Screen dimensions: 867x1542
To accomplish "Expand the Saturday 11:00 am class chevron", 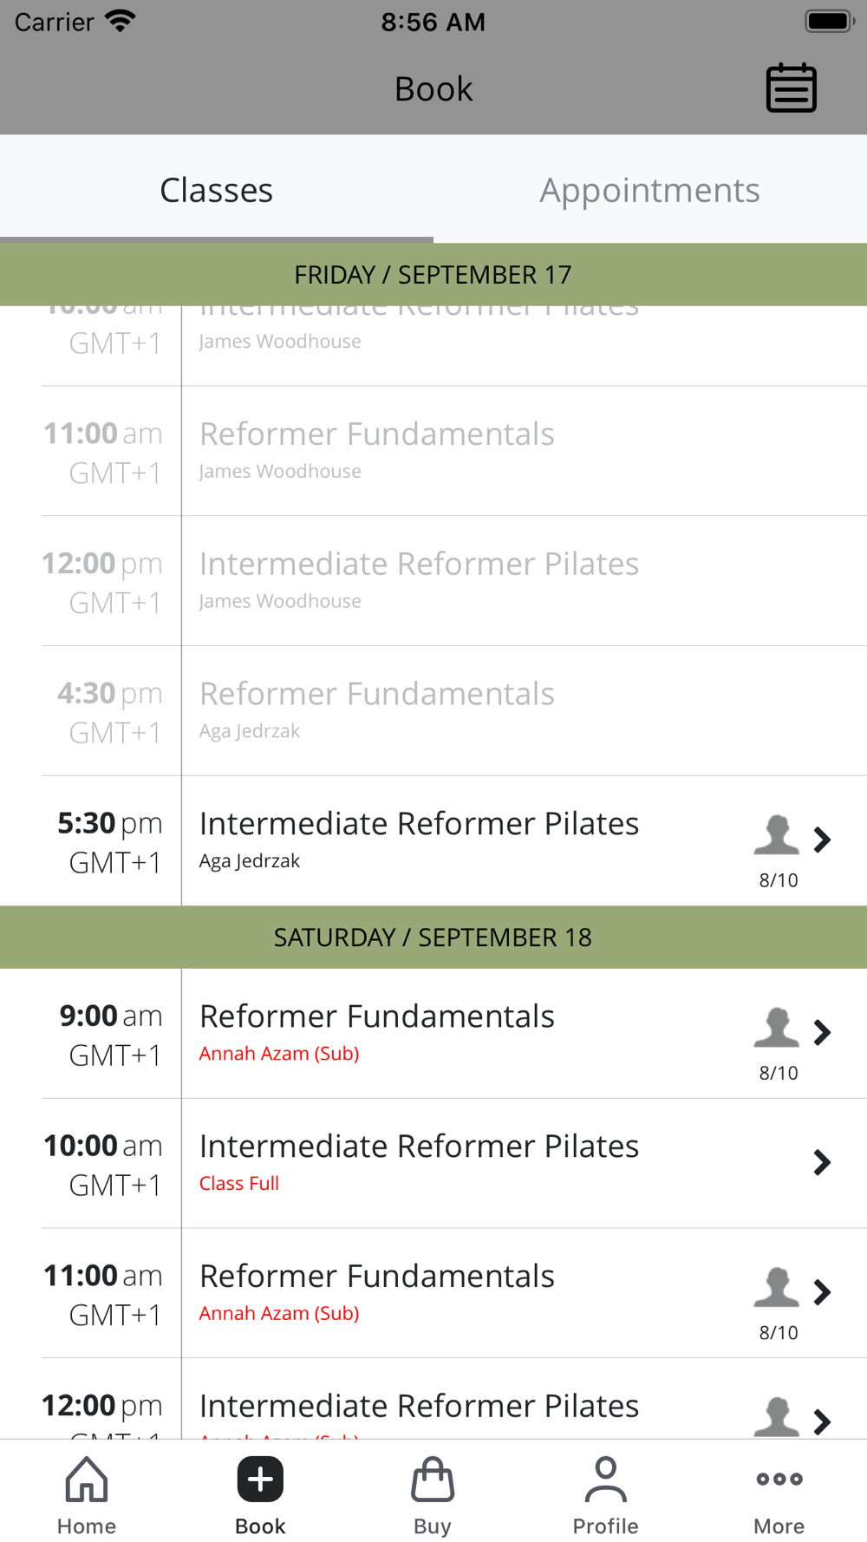I will pyautogui.click(x=823, y=1292).
